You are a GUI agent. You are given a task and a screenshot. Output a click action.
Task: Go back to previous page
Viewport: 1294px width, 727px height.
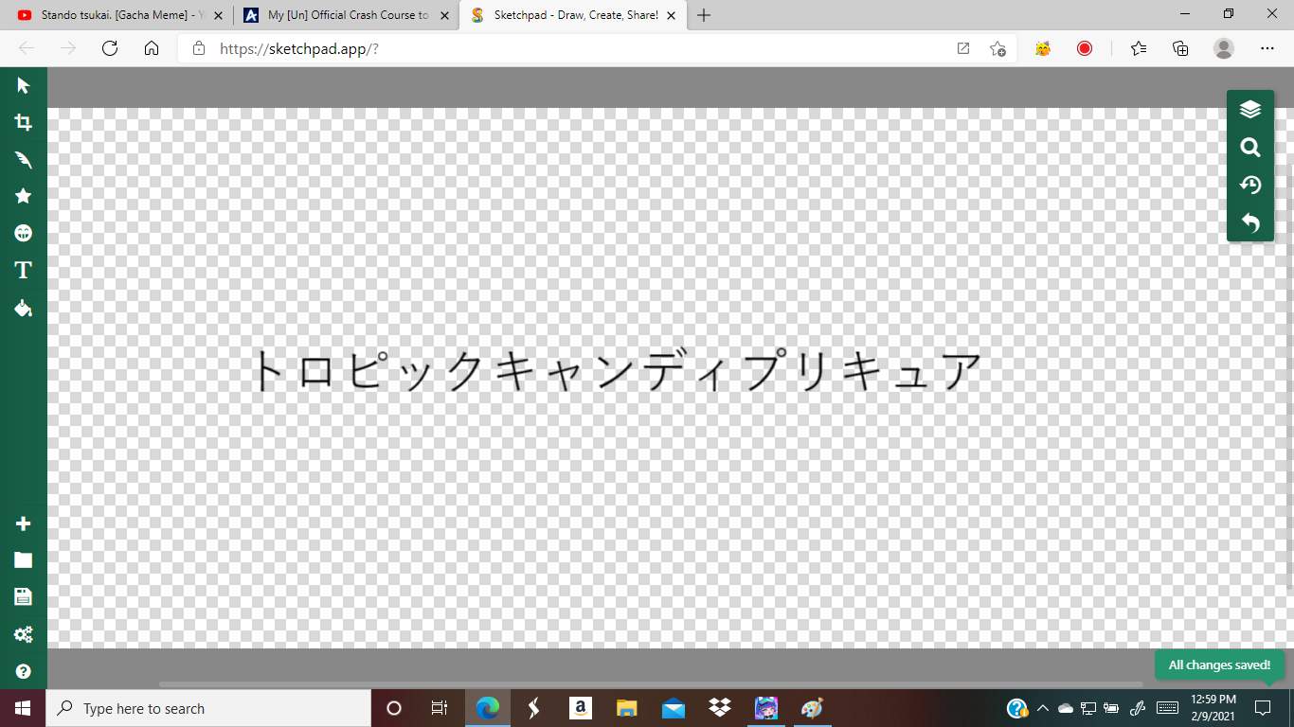tap(27, 48)
